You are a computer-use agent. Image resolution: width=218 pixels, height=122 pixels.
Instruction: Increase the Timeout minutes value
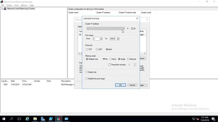[135, 64]
